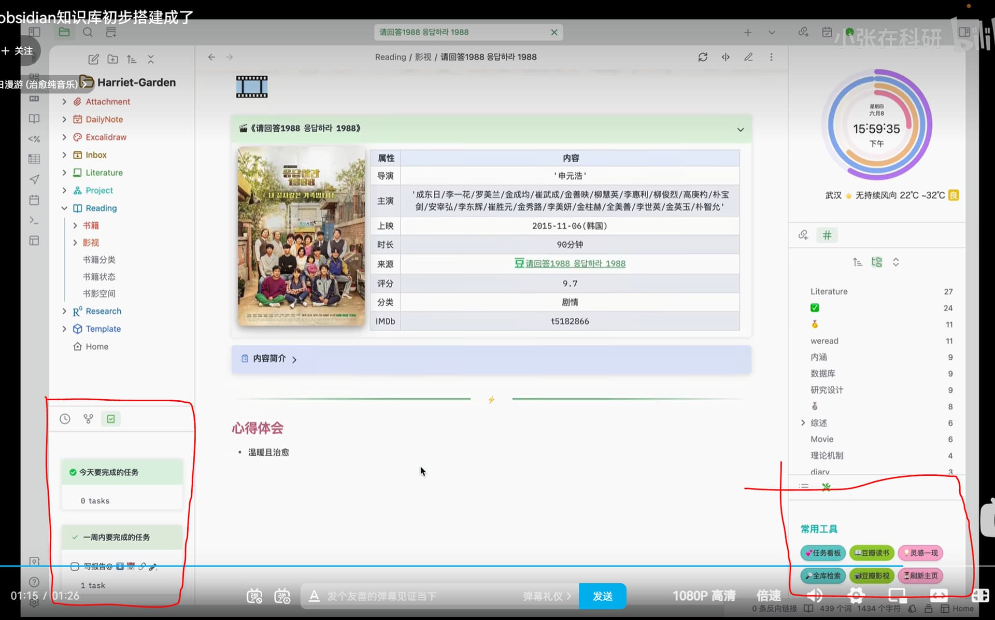Open the Home note in file tree
The height and width of the screenshot is (620, 995).
97,346
